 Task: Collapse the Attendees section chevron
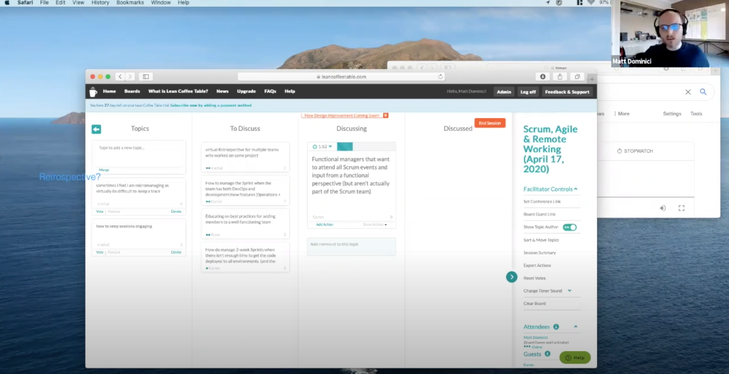[x=576, y=327]
